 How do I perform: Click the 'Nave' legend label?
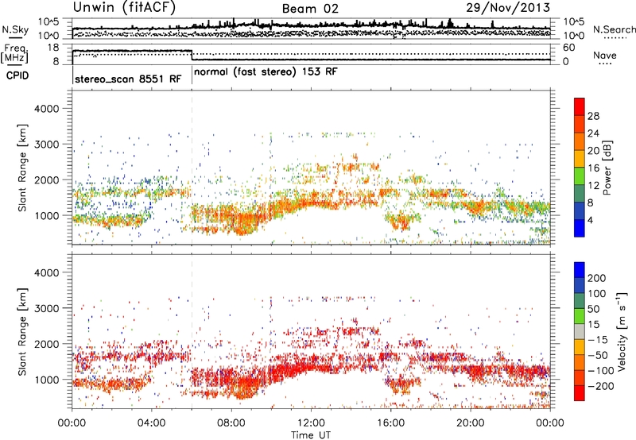[x=604, y=55]
